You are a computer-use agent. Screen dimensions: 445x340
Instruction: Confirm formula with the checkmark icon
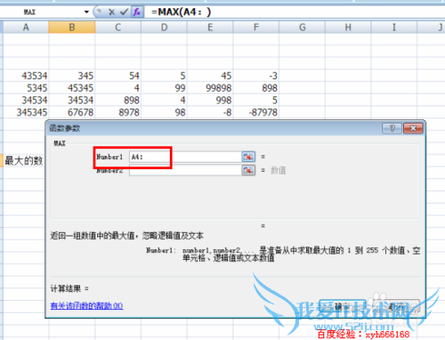124,12
